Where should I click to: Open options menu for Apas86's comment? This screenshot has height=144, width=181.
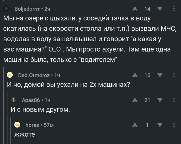pyautogui.click(x=174, y=100)
